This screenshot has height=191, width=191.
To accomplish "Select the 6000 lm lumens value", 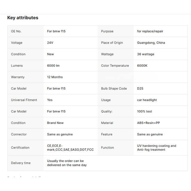I will [53, 66].
